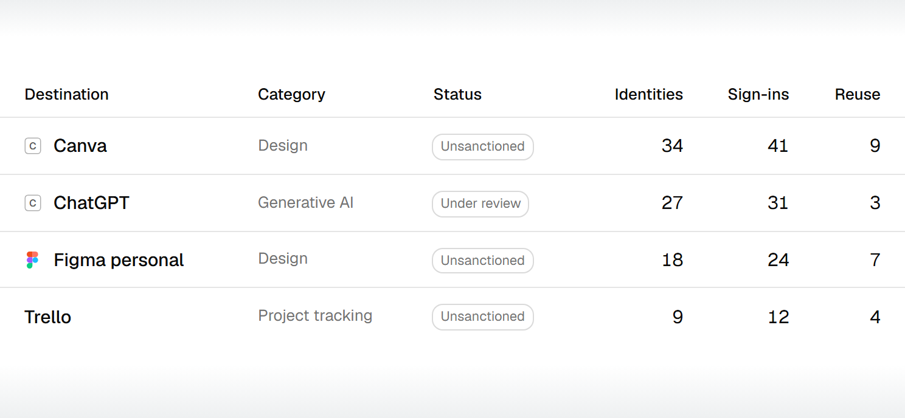
Task: Open the Trello destination row
Action: pos(452,317)
